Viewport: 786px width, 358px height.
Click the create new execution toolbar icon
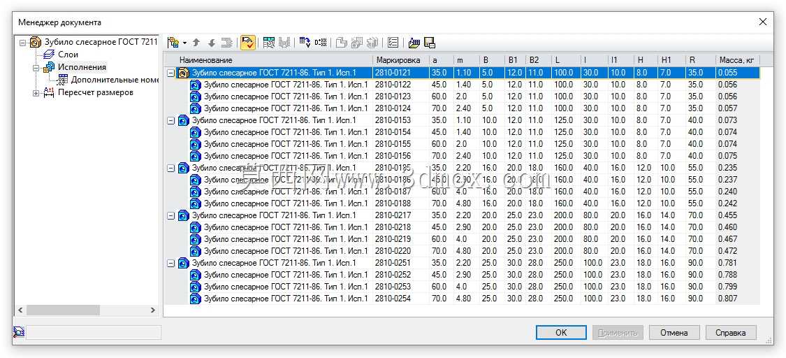tap(173, 43)
